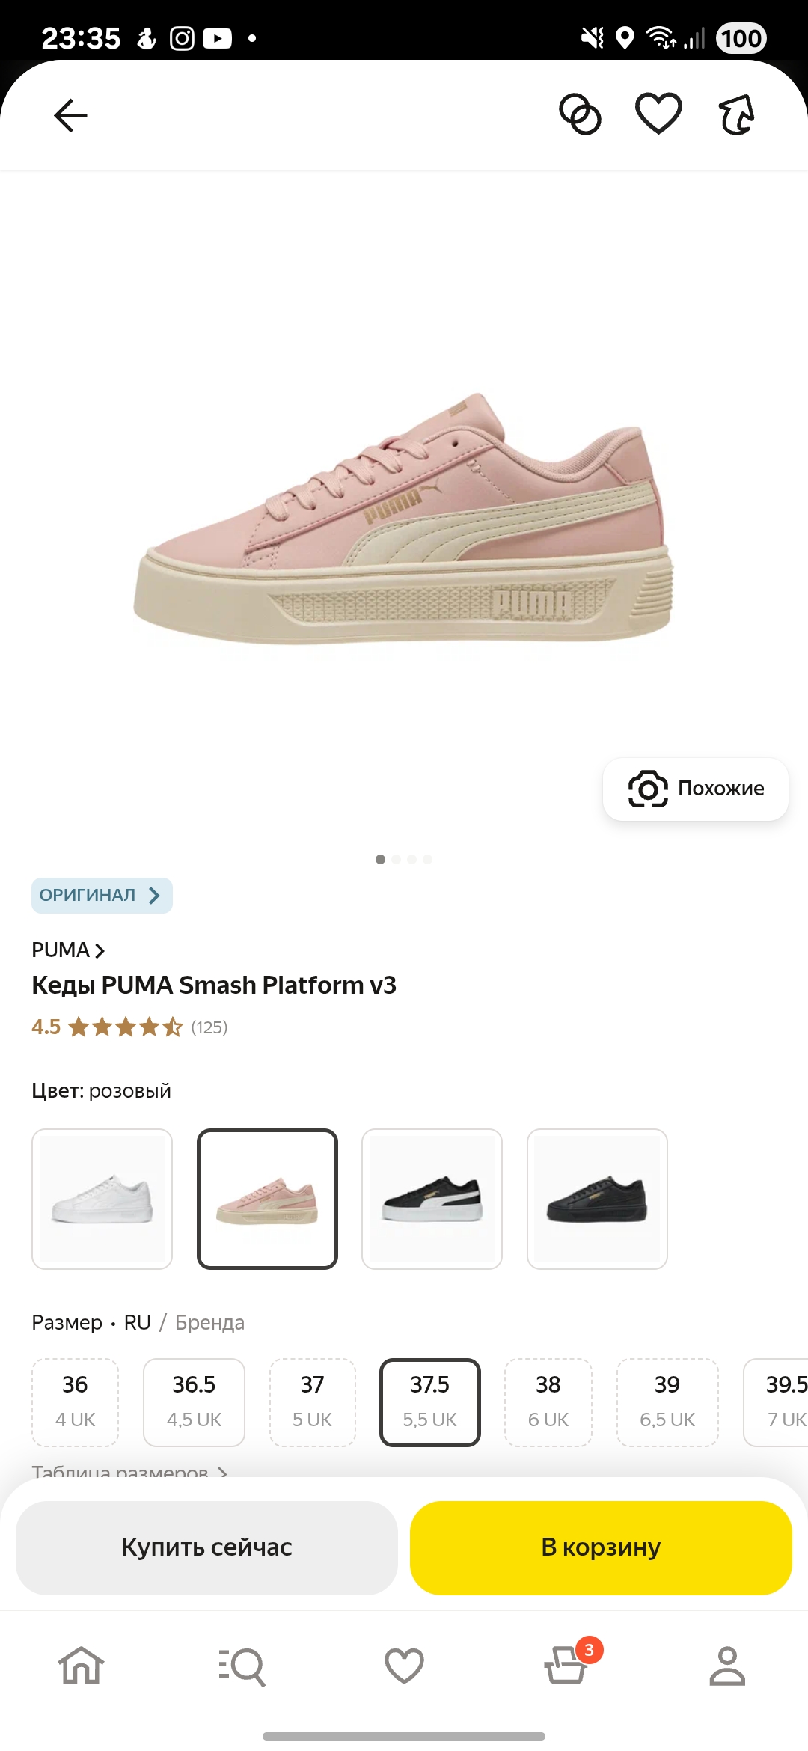Switch size system to Бренда

point(209,1322)
